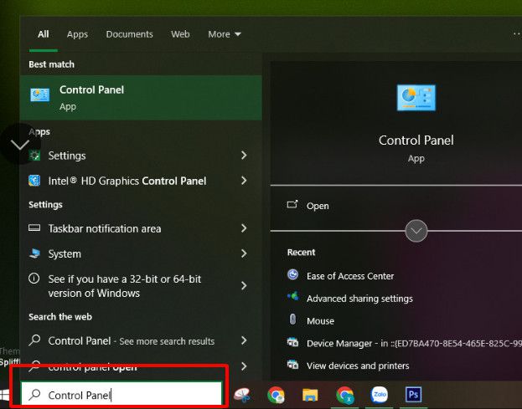Open the Control Panel best match result

click(141, 98)
